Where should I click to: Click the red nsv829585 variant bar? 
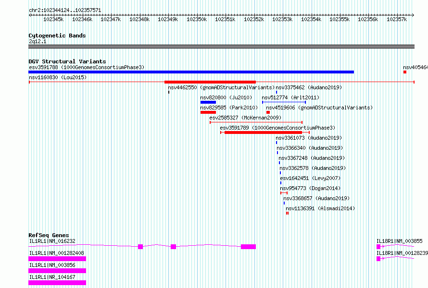pyautogui.click(x=208, y=112)
